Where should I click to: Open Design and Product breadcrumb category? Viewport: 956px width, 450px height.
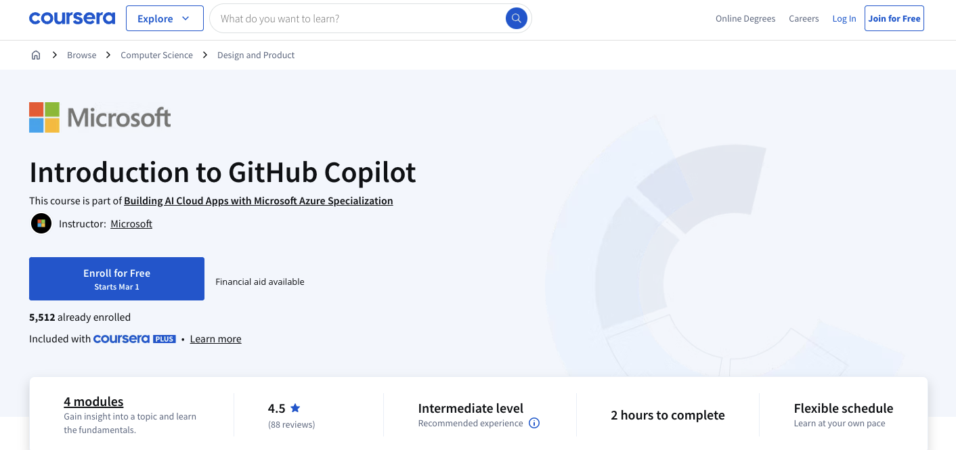(x=256, y=55)
